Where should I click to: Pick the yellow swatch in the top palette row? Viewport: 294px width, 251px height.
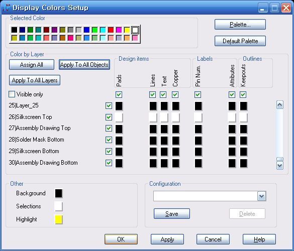pyautogui.click(x=127, y=30)
